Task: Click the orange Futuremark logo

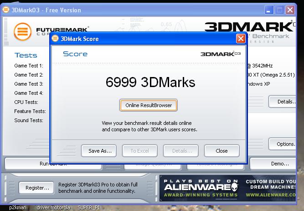Action: tap(23, 31)
